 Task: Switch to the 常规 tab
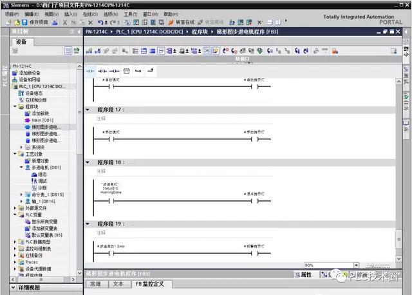tap(95, 283)
